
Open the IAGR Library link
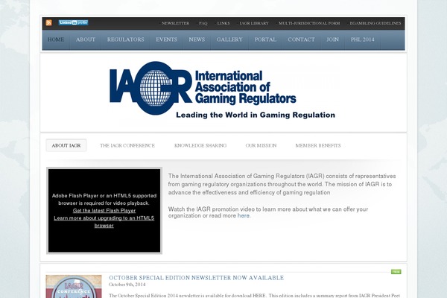click(254, 23)
